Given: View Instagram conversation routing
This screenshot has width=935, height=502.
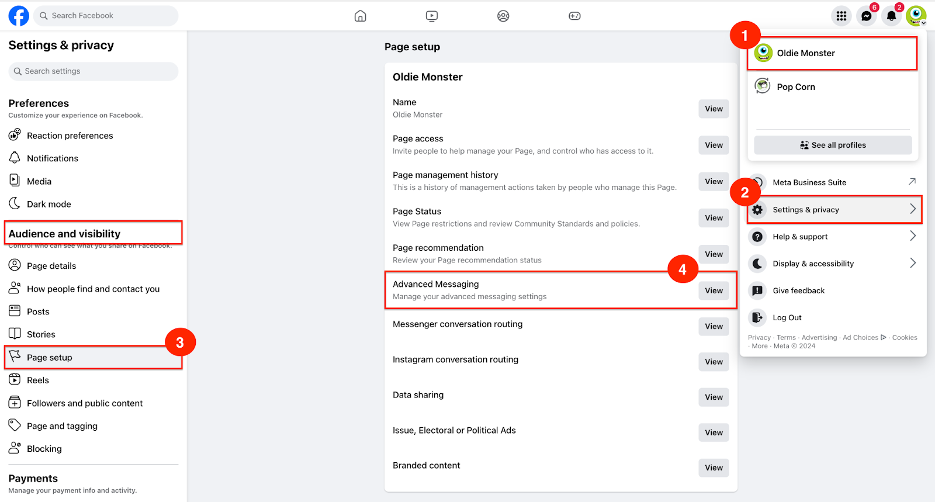Looking at the screenshot, I should pos(714,362).
